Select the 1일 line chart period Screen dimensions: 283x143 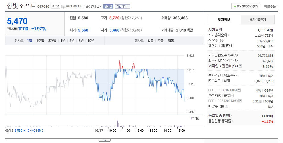(x=30, y=41)
